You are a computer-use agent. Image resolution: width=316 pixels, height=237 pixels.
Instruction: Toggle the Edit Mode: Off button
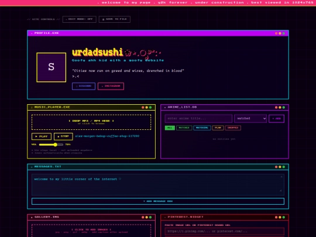coord(79,19)
